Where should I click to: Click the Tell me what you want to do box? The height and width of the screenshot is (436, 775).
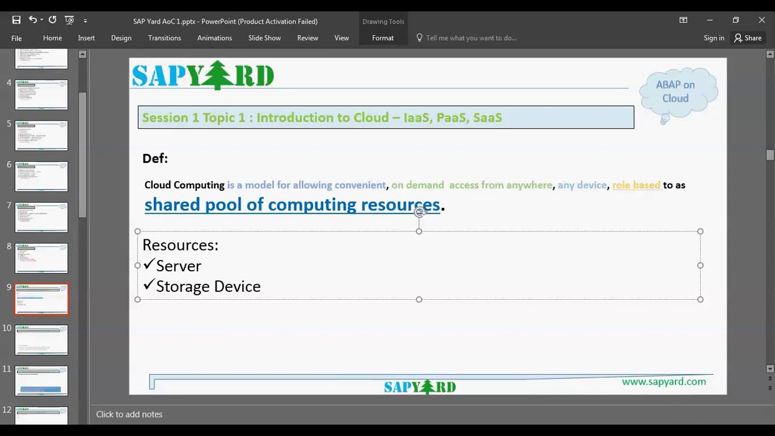471,38
